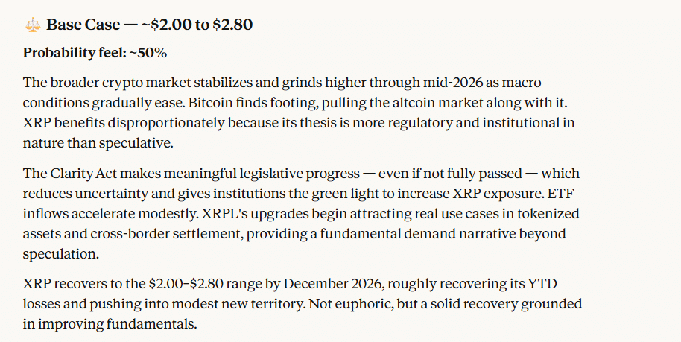
Task: Click the balance scale emoji icon
Action: click(33, 25)
